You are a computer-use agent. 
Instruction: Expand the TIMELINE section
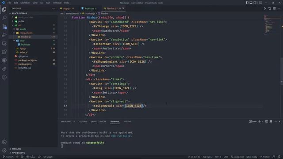coord(16,149)
